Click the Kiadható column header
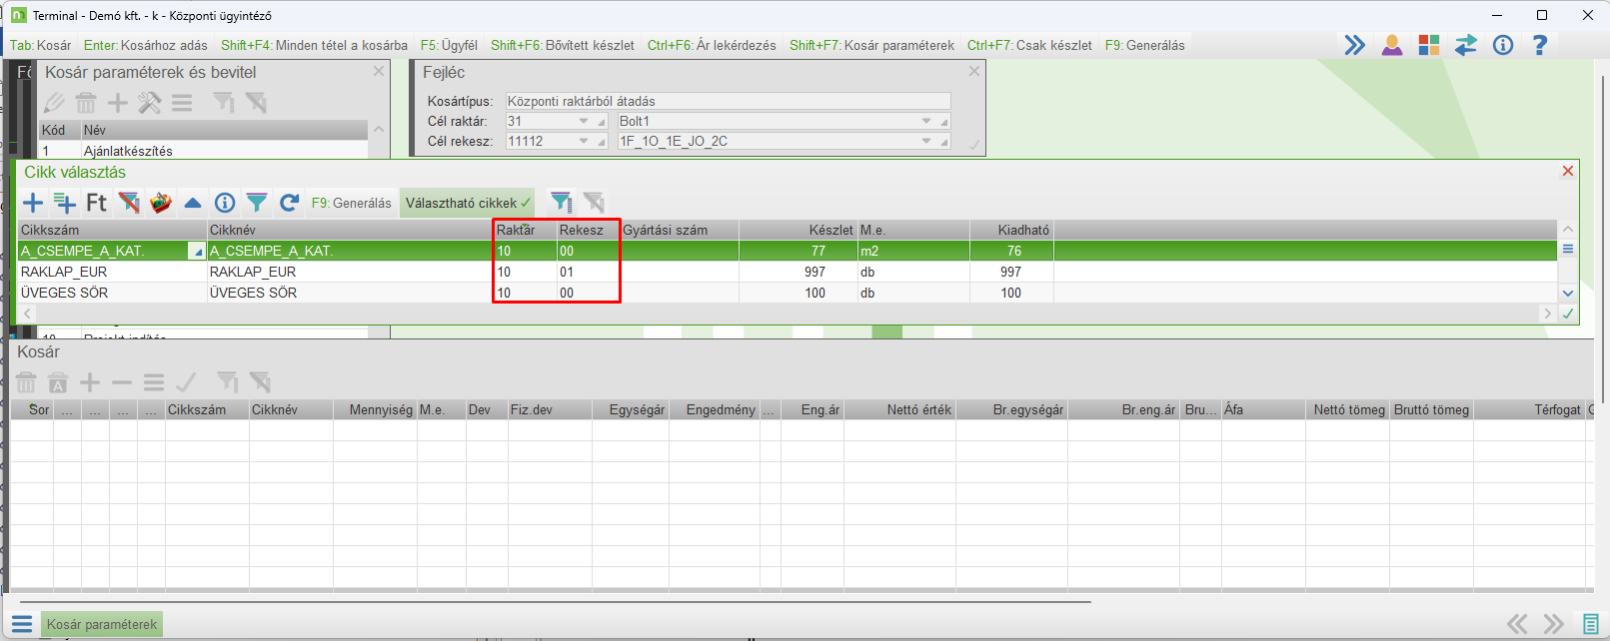This screenshot has width=1610, height=641. pos(1011,230)
